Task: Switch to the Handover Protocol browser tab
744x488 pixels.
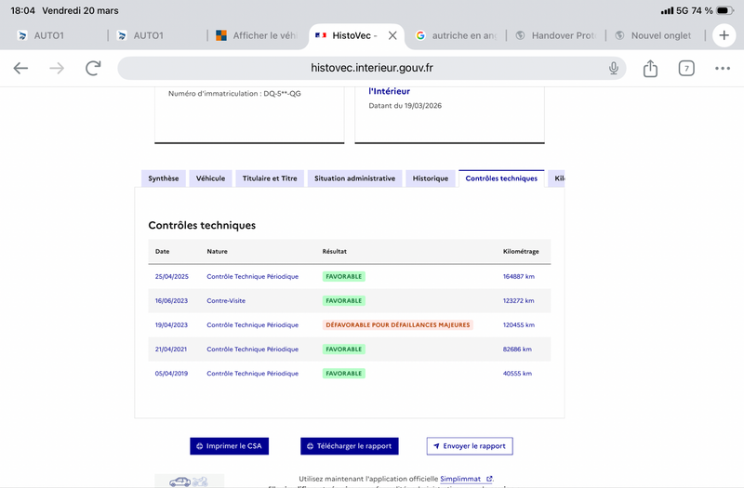Action: point(555,35)
